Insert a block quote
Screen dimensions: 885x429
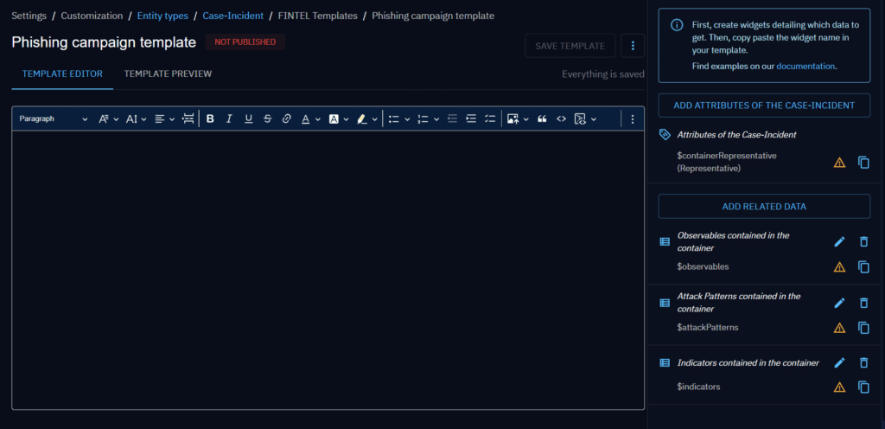click(x=542, y=119)
